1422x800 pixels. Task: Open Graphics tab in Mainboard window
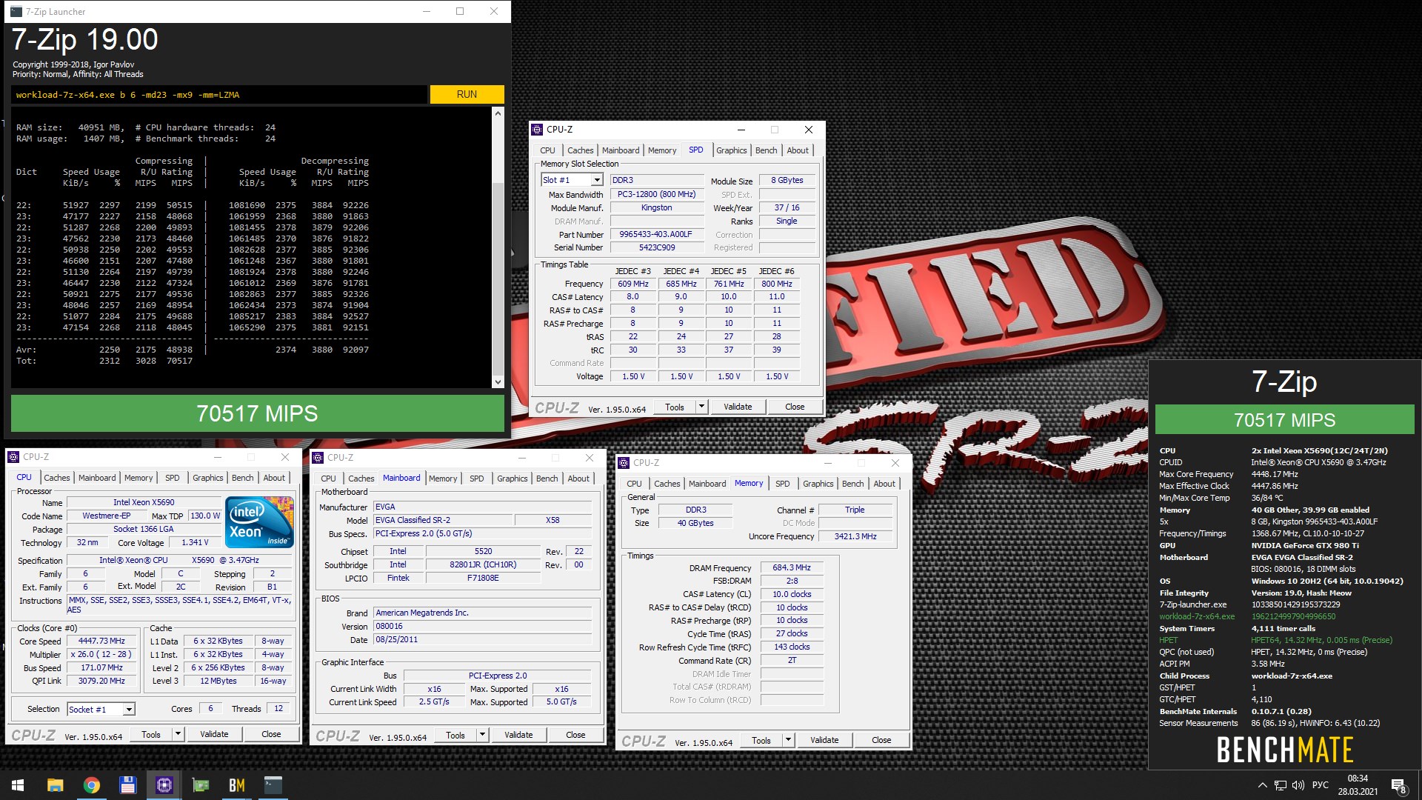(512, 479)
